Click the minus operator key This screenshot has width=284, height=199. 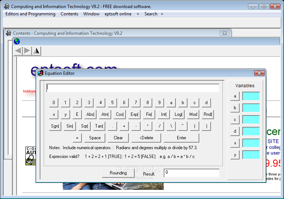(136, 126)
